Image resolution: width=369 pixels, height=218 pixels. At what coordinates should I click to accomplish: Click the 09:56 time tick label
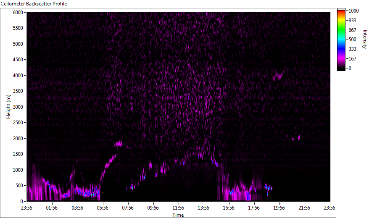pyautogui.click(x=153, y=208)
